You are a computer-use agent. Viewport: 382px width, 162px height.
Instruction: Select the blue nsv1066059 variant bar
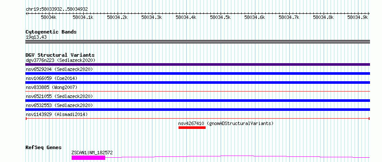tap(197, 83)
